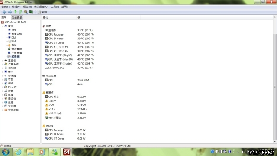Click the Security shield tree icon
The width and height of the screenshot is (277, 156).
point(6,98)
